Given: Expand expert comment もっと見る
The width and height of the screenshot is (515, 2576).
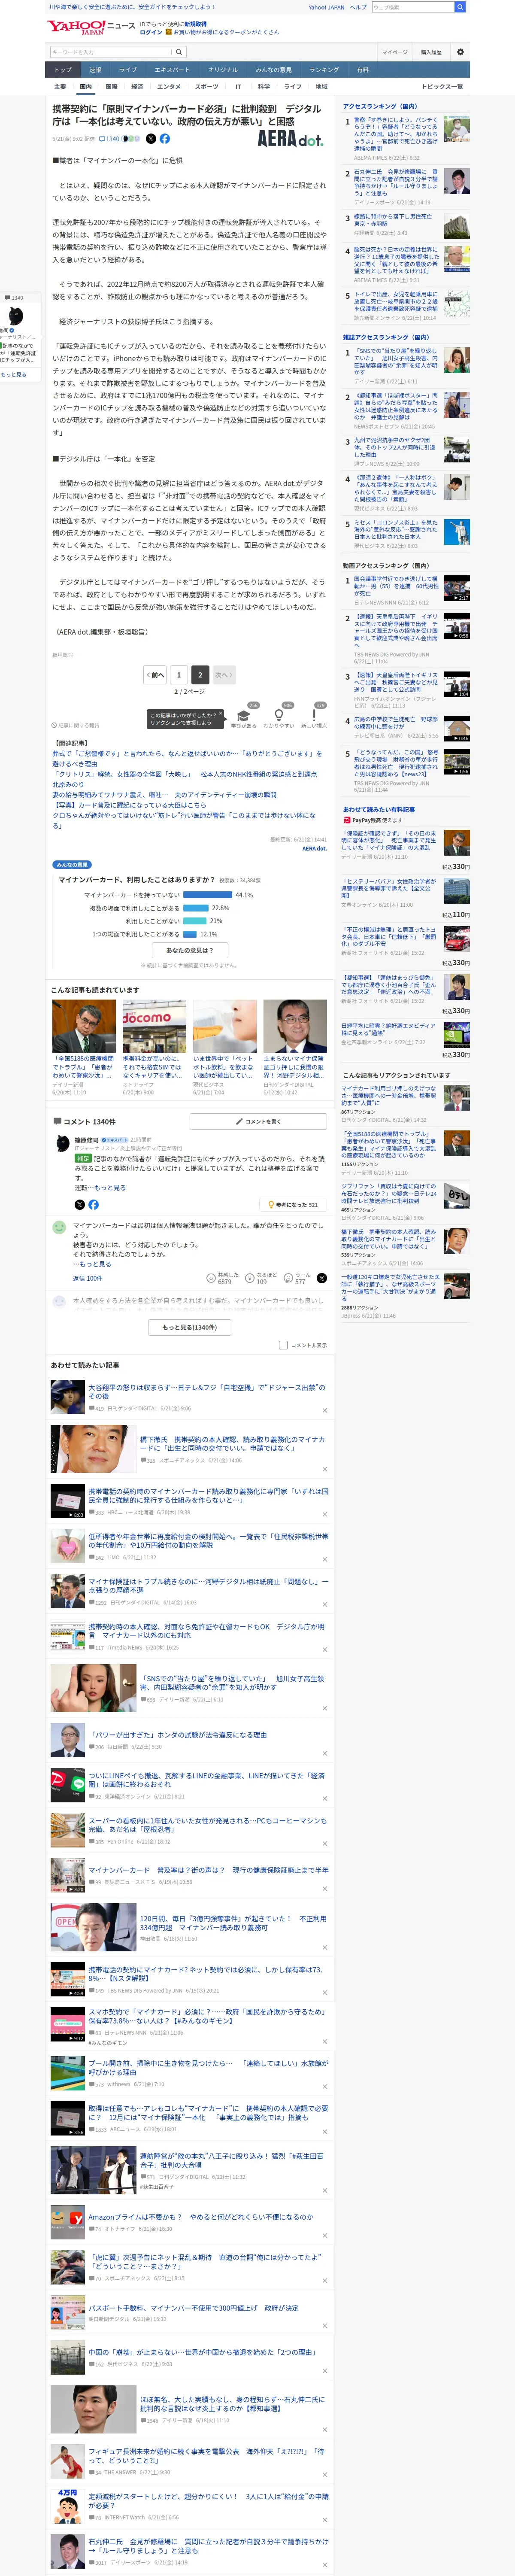Looking at the screenshot, I should [x=110, y=1188].
